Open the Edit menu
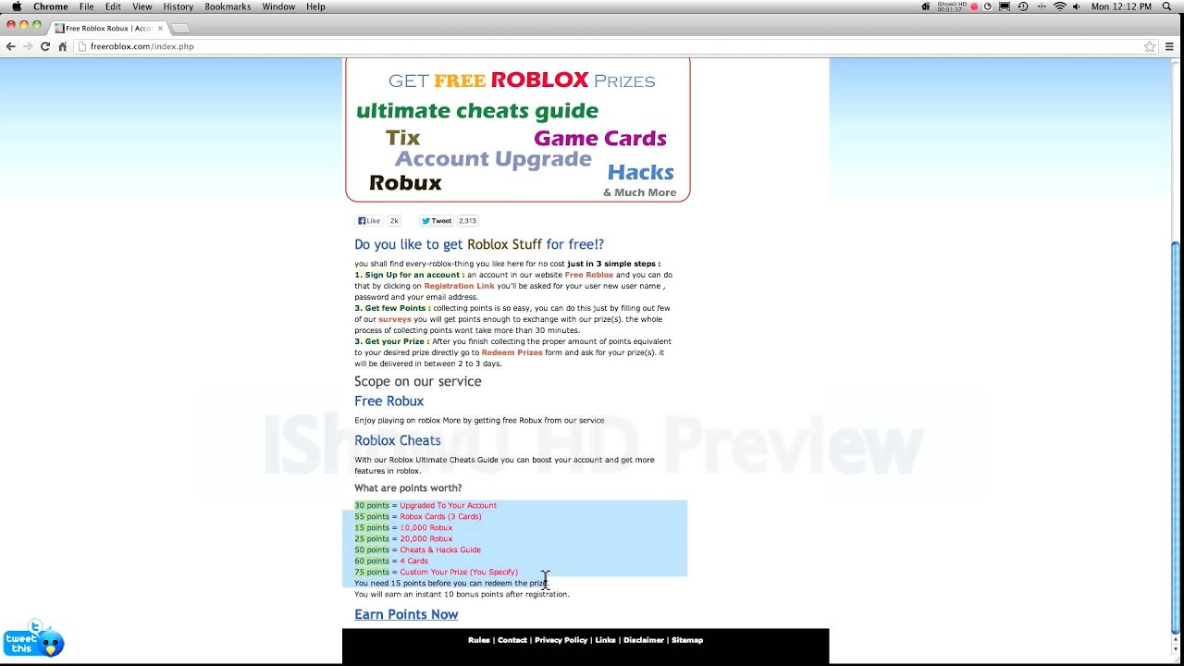This screenshot has width=1184, height=666. click(x=113, y=6)
